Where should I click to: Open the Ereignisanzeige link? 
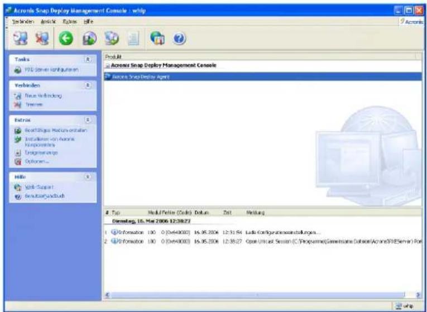pyautogui.click(x=41, y=153)
